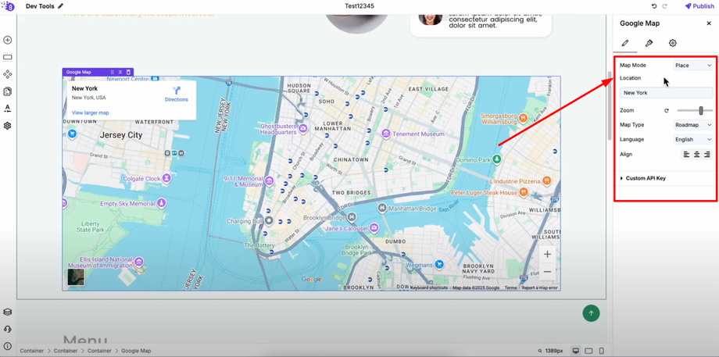Open the Map Type dropdown showing Roadmap

(x=693, y=125)
